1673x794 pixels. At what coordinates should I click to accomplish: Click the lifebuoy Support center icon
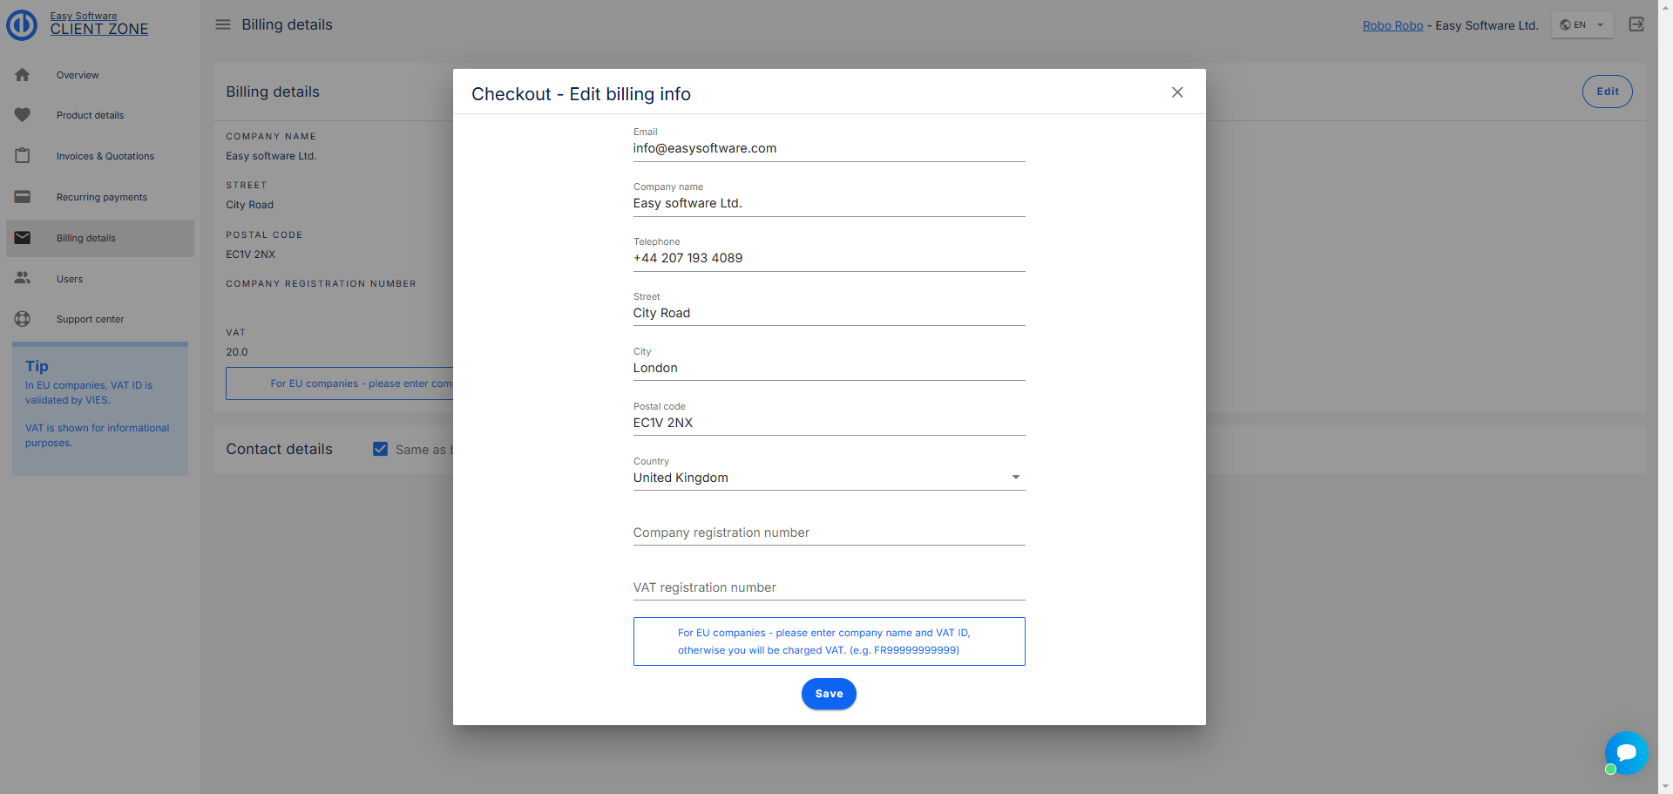[23, 319]
